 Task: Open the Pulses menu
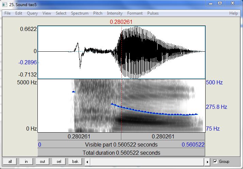pos(153,13)
